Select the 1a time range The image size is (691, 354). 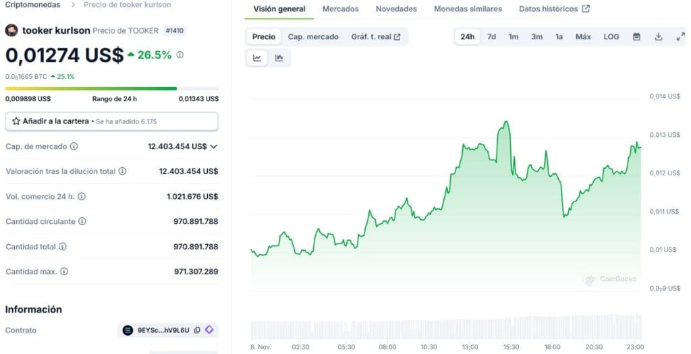point(559,37)
